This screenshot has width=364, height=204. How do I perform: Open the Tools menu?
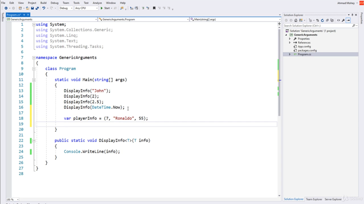coord(76,3)
